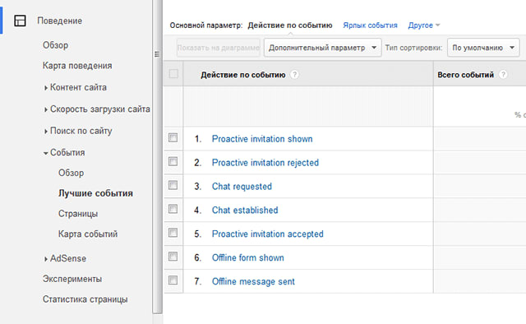Collapse the События section

[64, 152]
